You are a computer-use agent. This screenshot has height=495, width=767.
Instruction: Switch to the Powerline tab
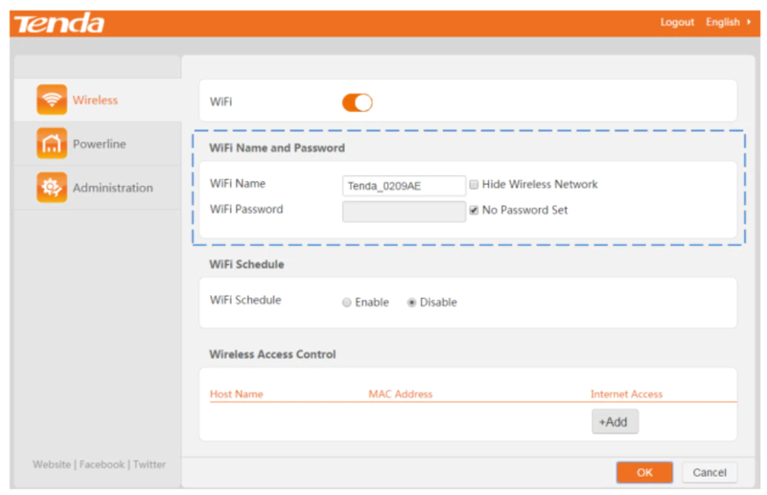(99, 144)
